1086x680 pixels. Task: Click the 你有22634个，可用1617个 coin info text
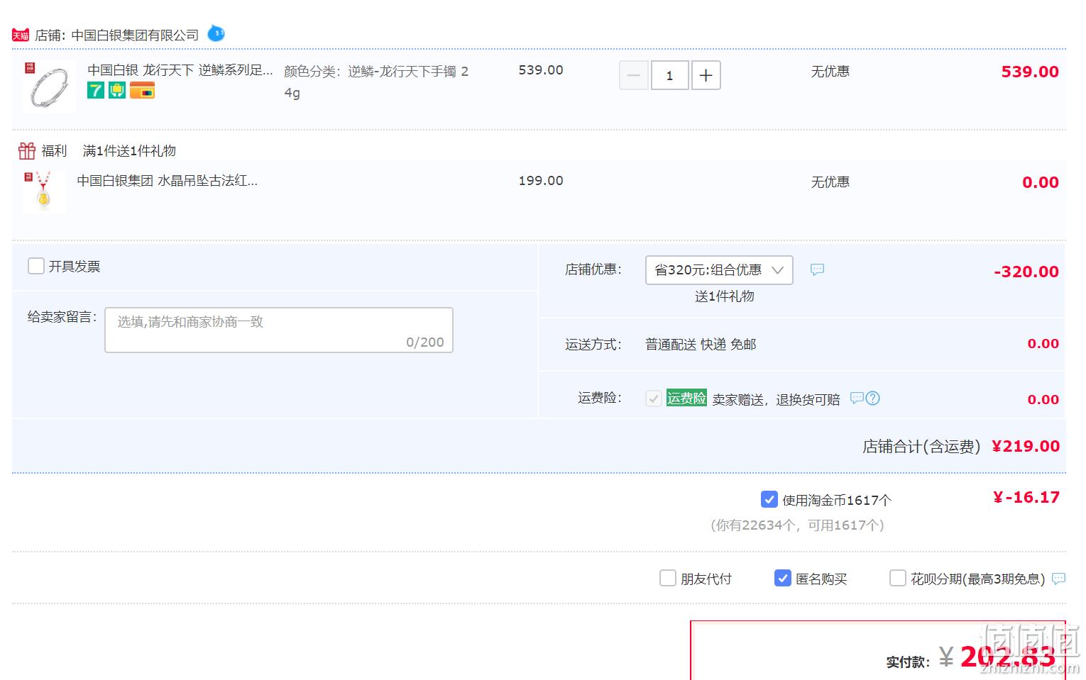797,525
